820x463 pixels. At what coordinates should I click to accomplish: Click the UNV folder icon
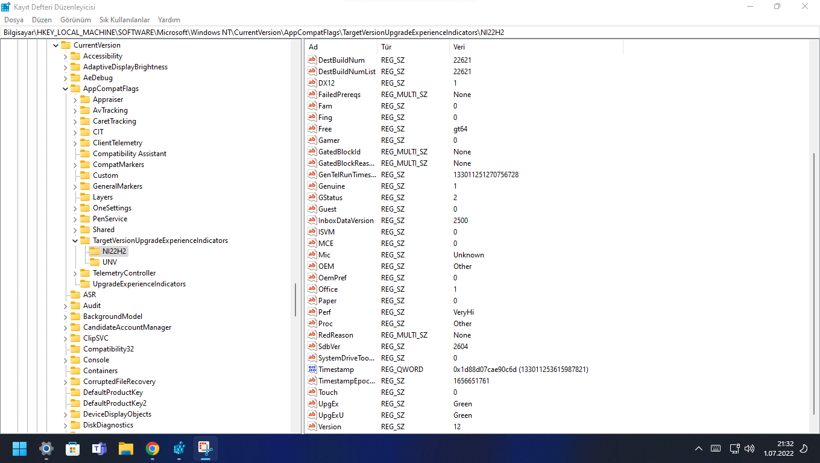click(x=95, y=262)
